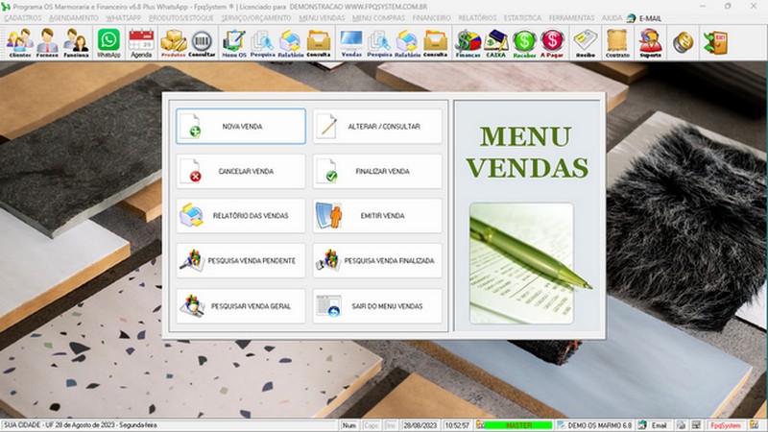768x432 pixels.
Task: Open the Funciona employees icon
Action: [76, 42]
